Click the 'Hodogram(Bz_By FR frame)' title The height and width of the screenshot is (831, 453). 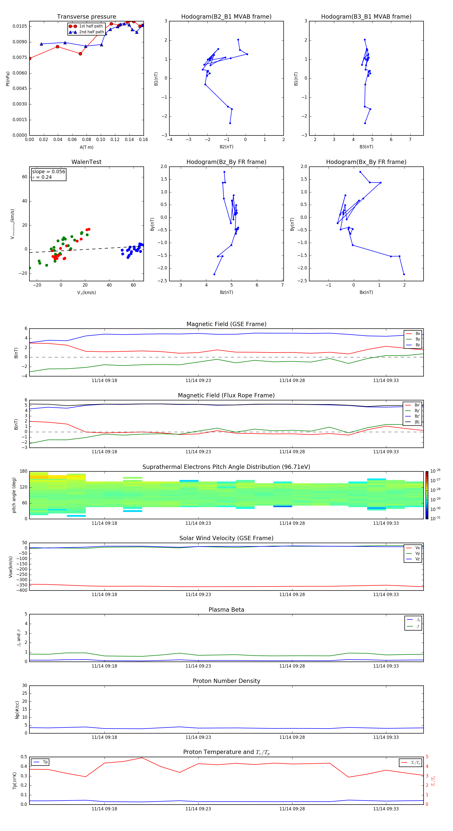tap(226, 162)
